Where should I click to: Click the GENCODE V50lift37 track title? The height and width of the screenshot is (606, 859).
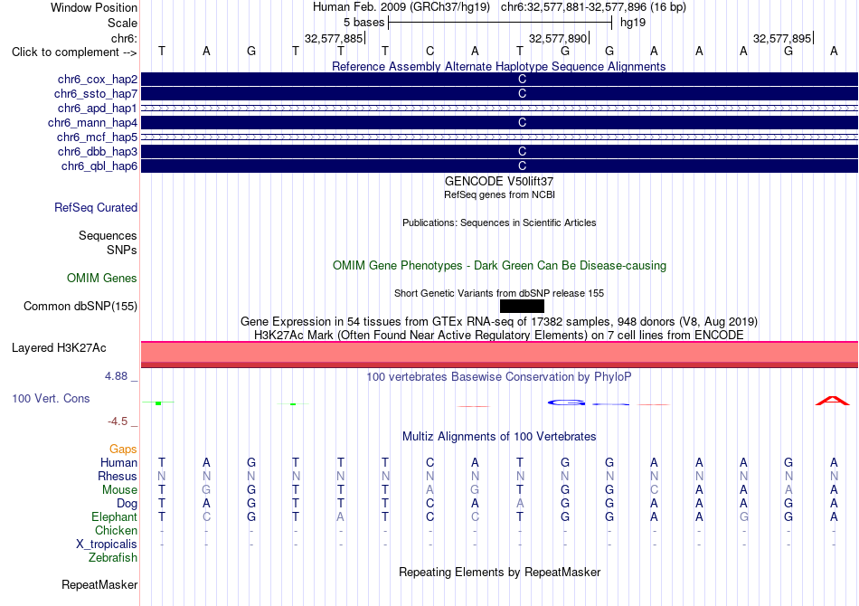pos(500,182)
